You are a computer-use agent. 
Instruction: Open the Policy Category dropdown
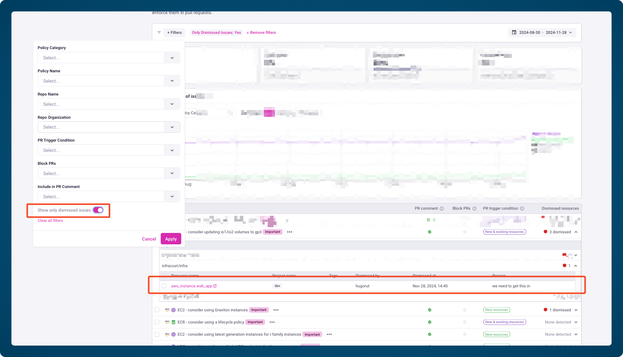click(109, 58)
